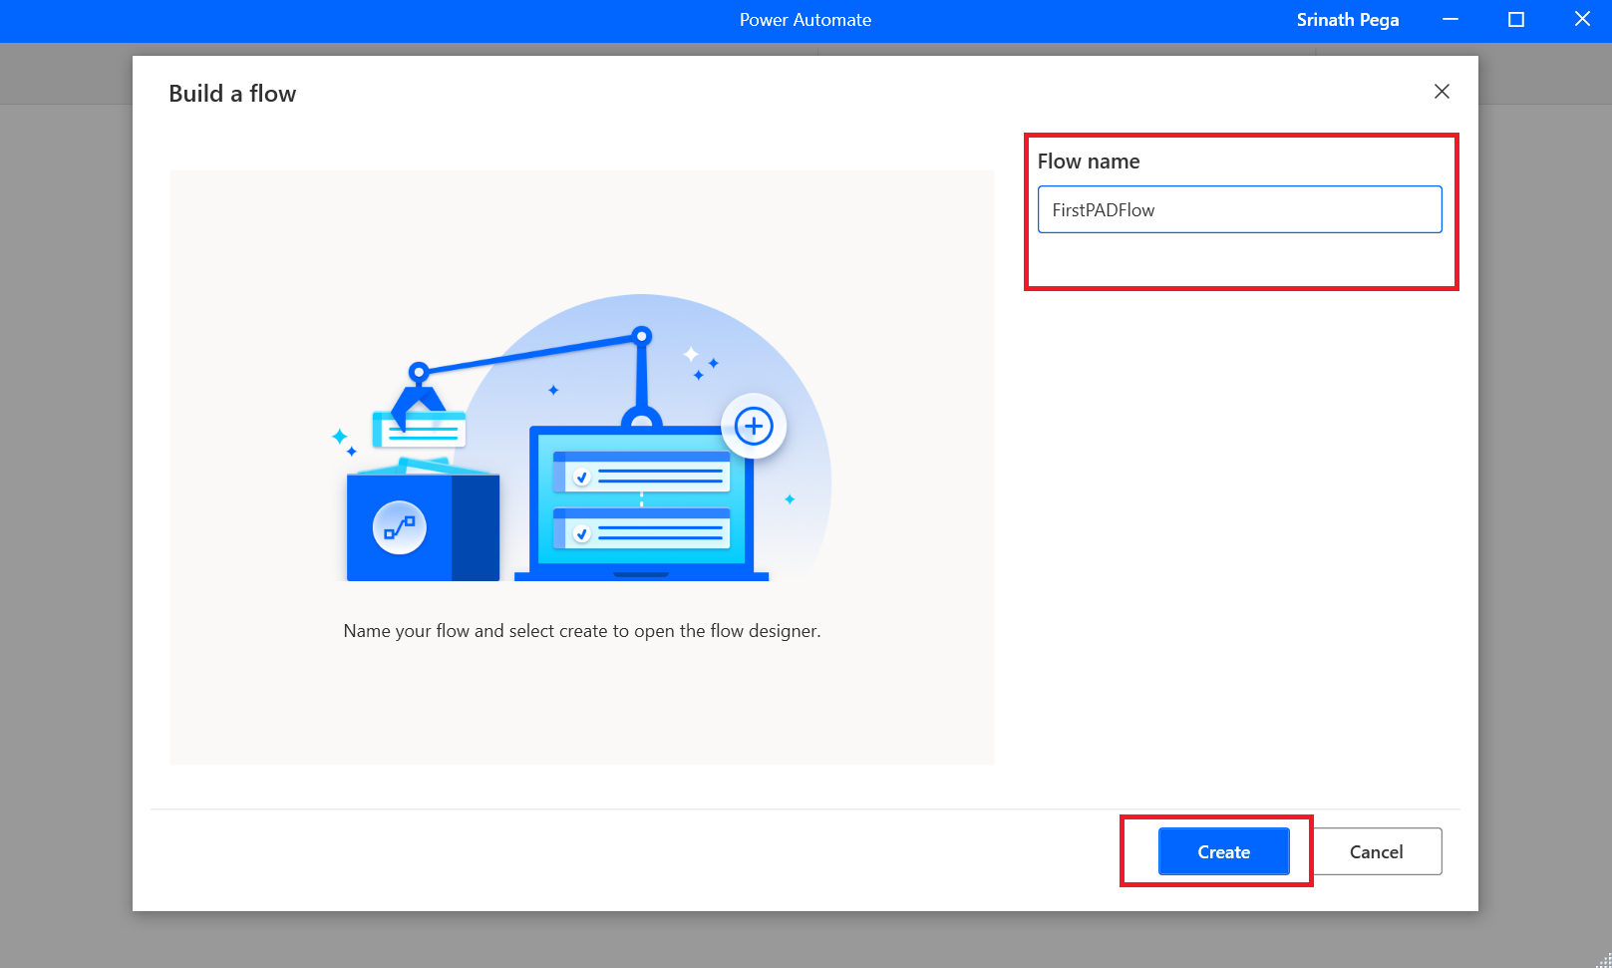1612x968 pixels.
Task: Cancel the flow creation
Action: [1376, 851]
